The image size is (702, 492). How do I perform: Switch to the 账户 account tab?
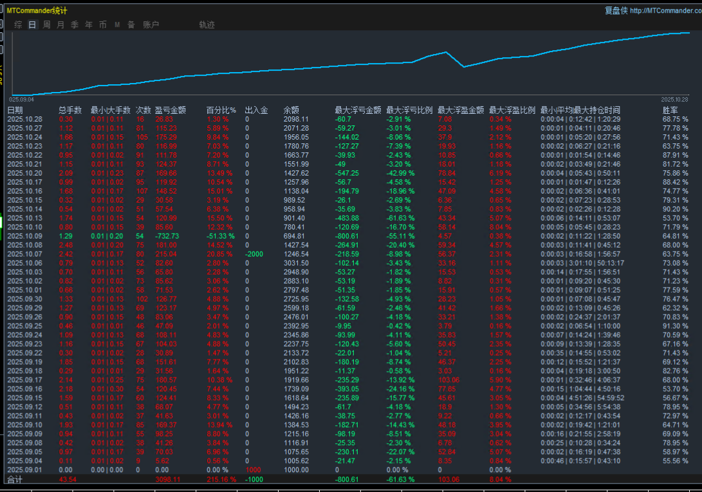pos(151,25)
